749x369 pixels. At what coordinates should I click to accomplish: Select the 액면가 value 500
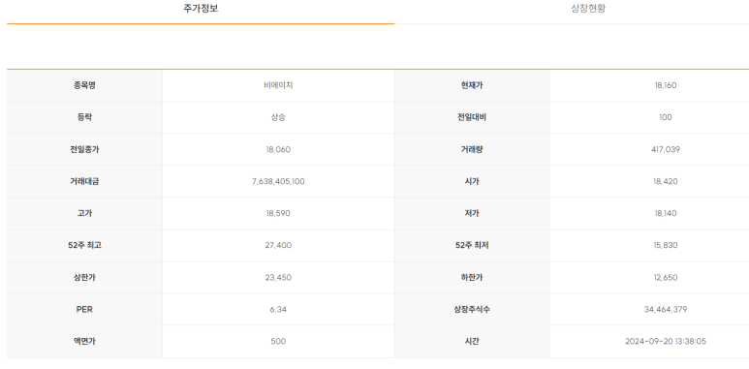click(x=278, y=341)
